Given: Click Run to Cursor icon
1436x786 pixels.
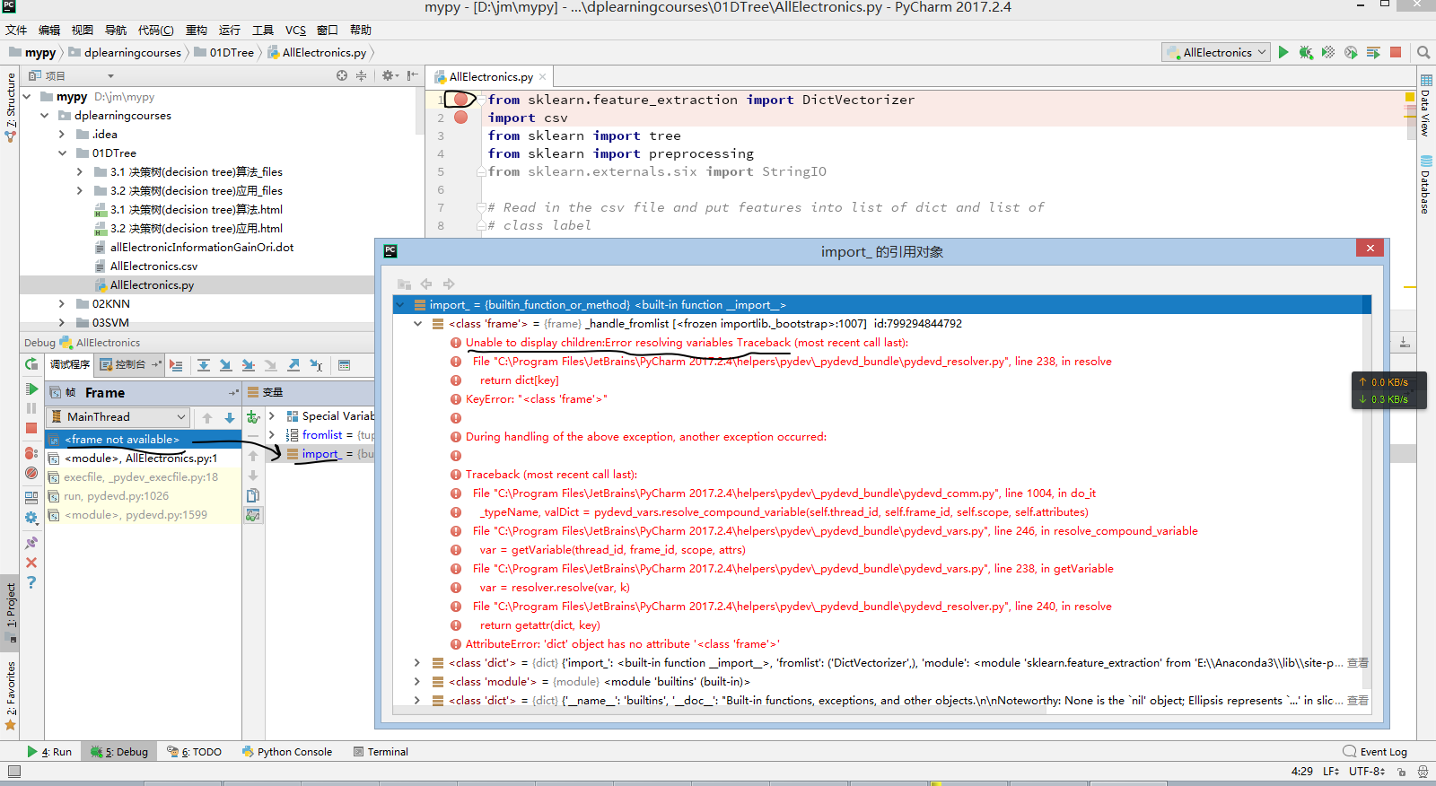Looking at the screenshot, I should pyautogui.click(x=316, y=365).
